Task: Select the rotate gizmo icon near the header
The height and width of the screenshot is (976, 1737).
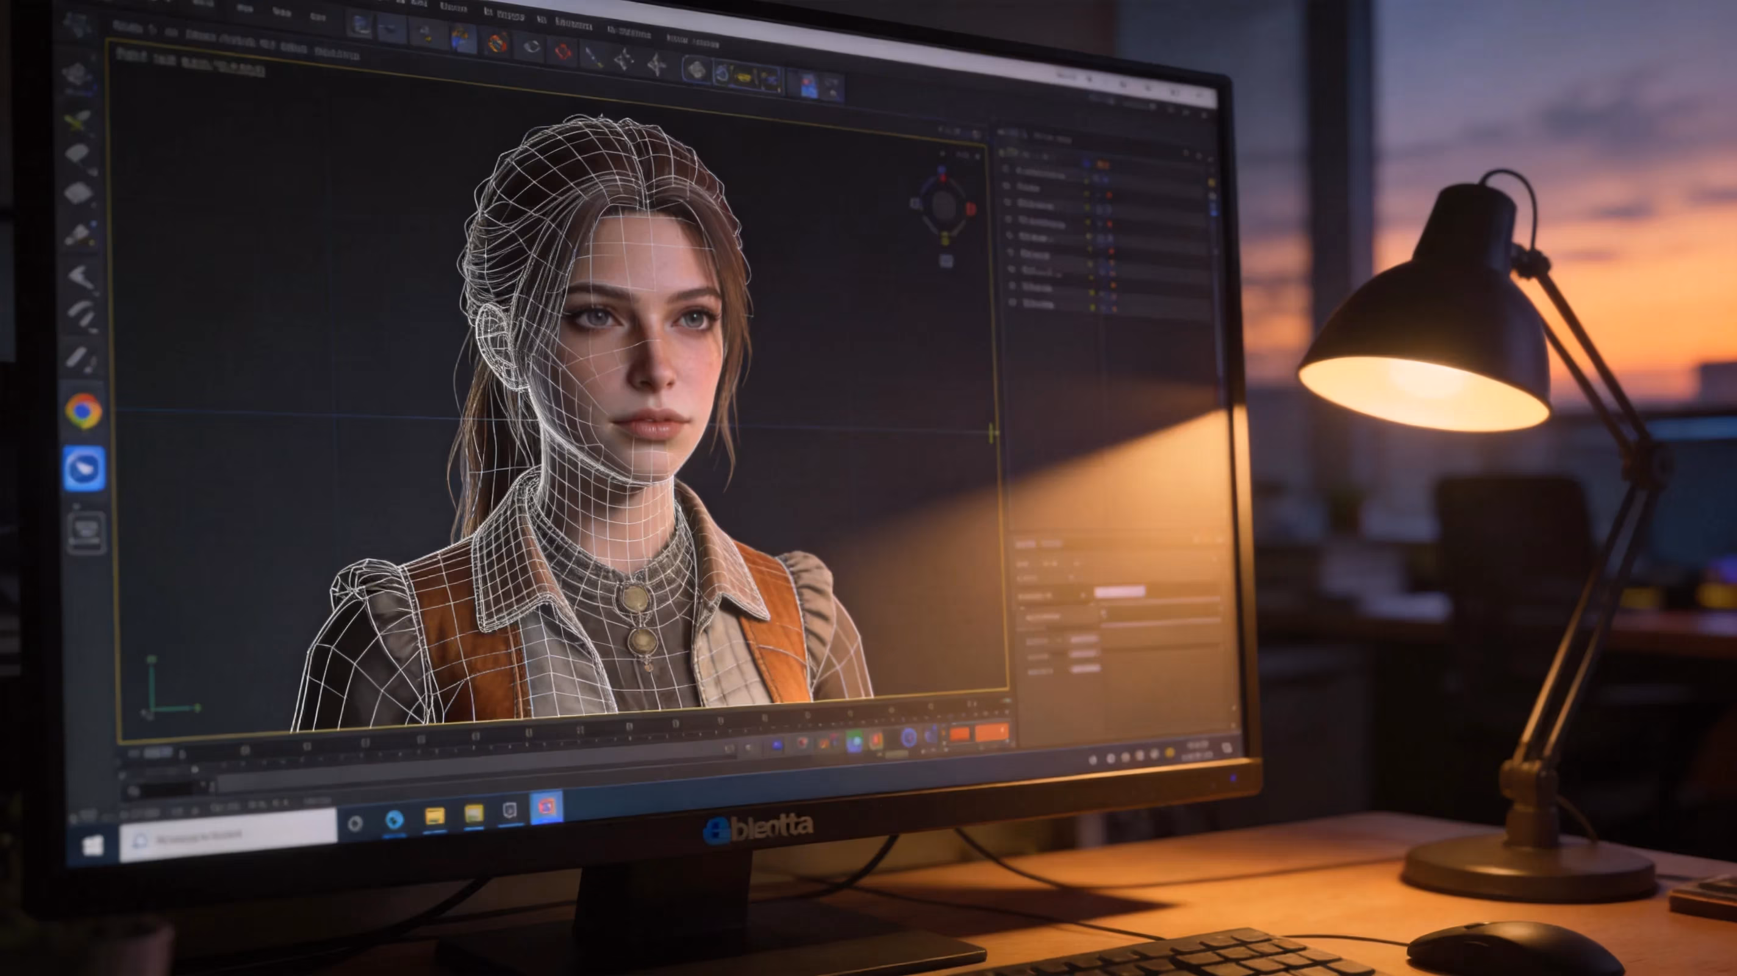Action: click(532, 46)
